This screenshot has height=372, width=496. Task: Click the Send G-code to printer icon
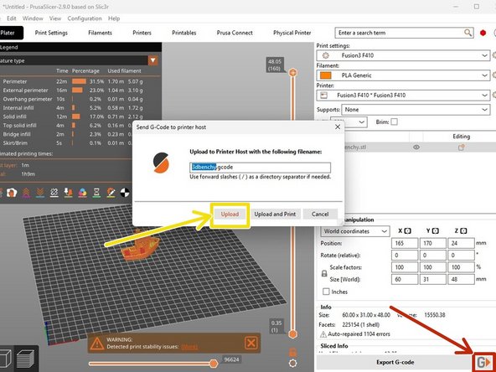click(x=484, y=362)
